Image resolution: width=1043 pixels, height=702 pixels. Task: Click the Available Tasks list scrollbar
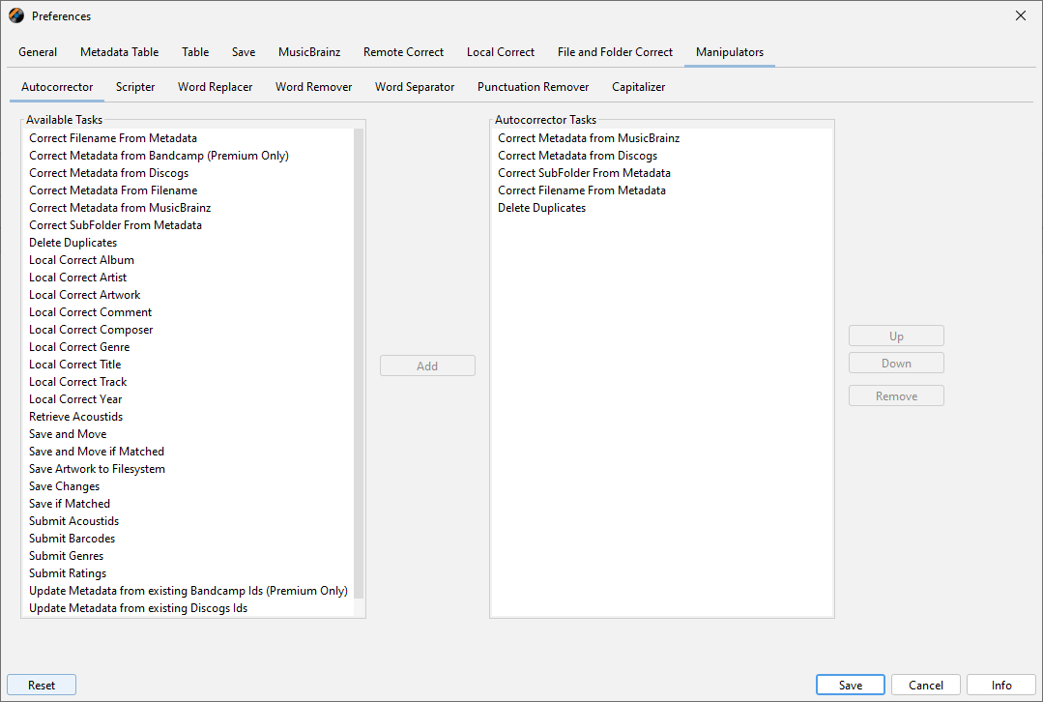tap(359, 364)
